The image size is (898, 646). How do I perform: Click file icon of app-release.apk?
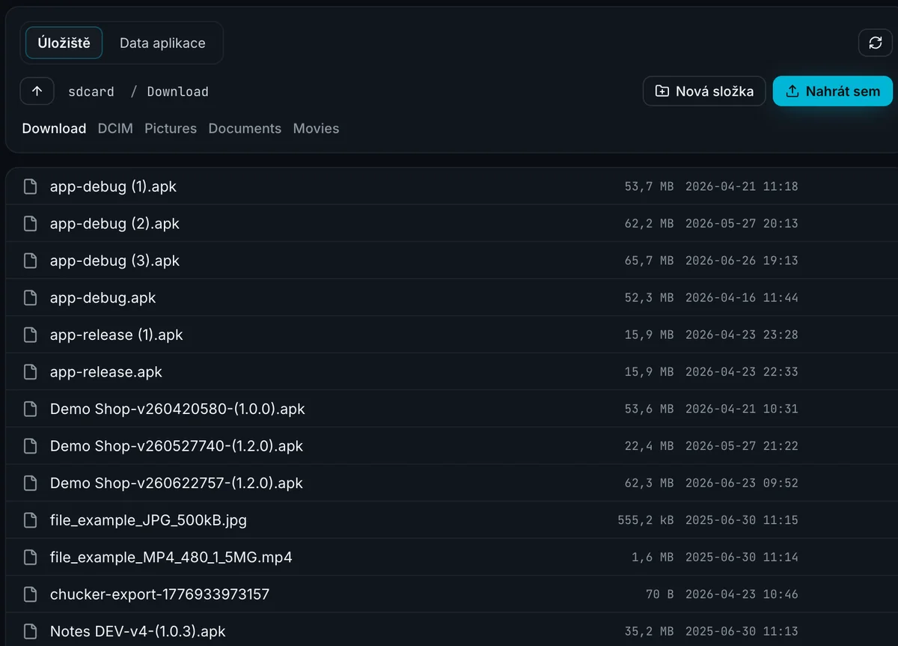pyautogui.click(x=30, y=372)
